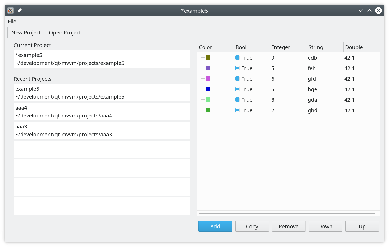389x247 pixels.
Task: Click the Remove button
Action: [x=289, y=226]
